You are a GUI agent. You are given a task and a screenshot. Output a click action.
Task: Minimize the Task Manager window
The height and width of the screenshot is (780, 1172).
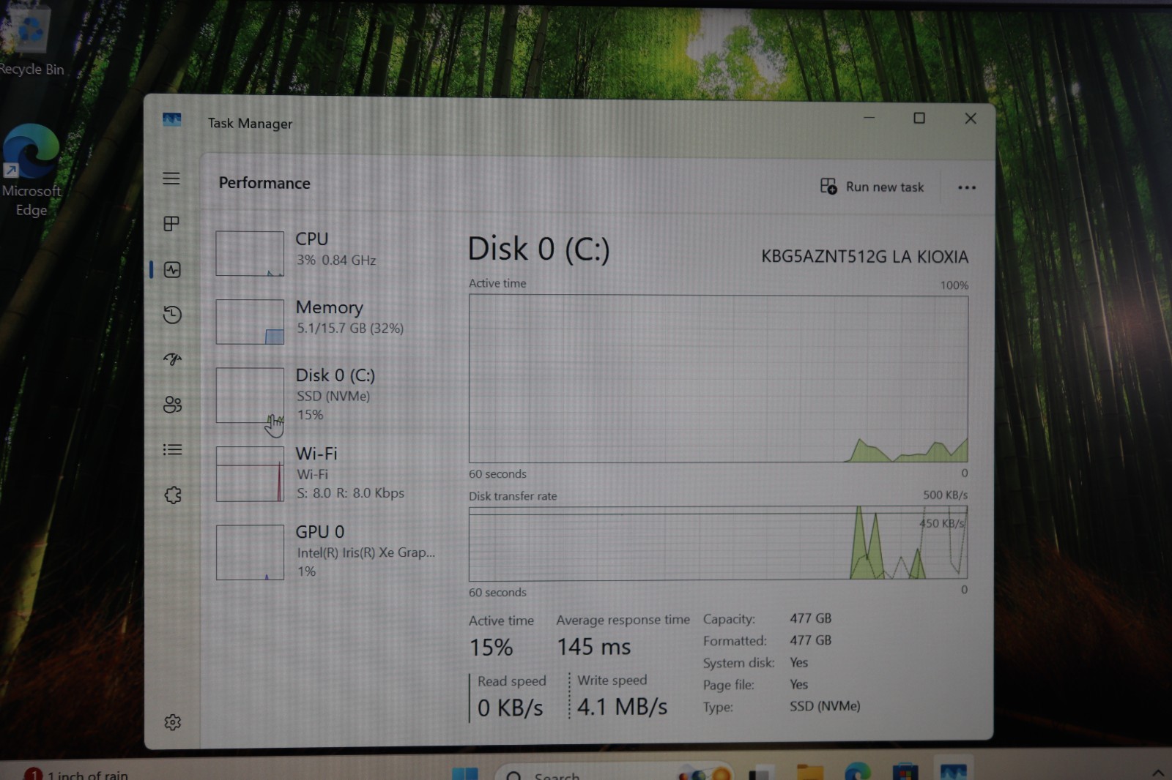869,117
